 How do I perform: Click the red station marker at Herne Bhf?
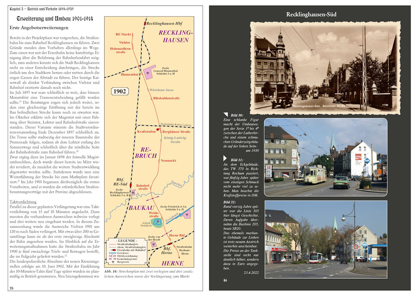click(x=170, y=244)
